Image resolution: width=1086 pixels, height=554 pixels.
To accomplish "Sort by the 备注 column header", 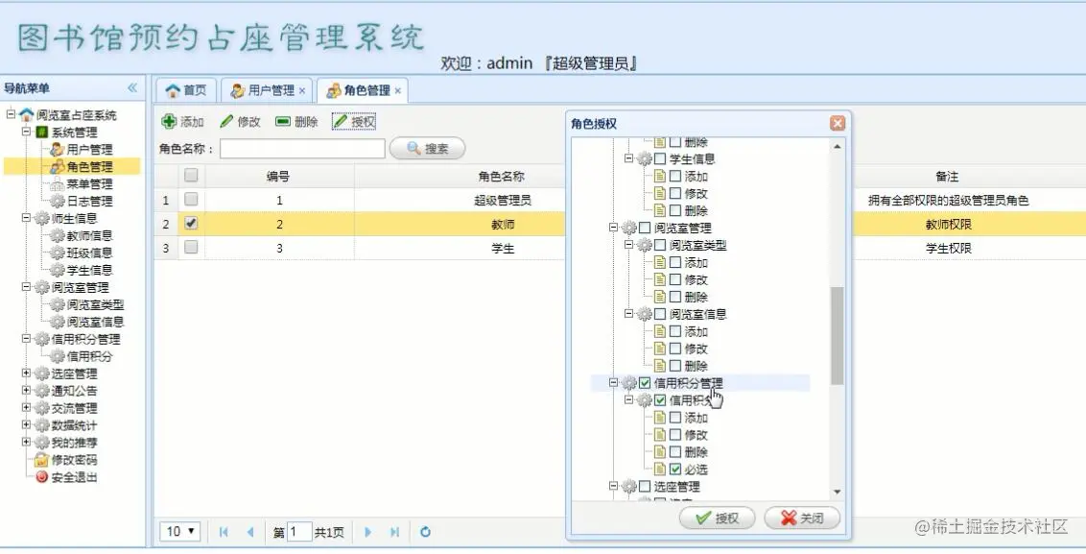I will [x=947, y=176].
